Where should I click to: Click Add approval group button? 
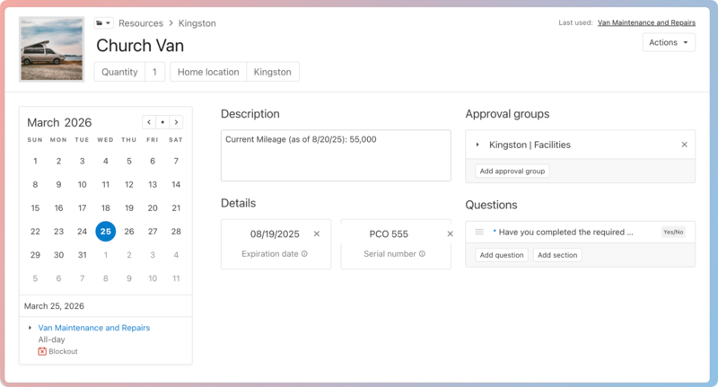pyautogui.click(x=512, y=171)
